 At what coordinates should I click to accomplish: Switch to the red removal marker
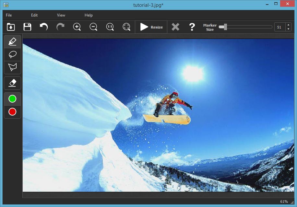pyautogui.click(x=12, y=112)
